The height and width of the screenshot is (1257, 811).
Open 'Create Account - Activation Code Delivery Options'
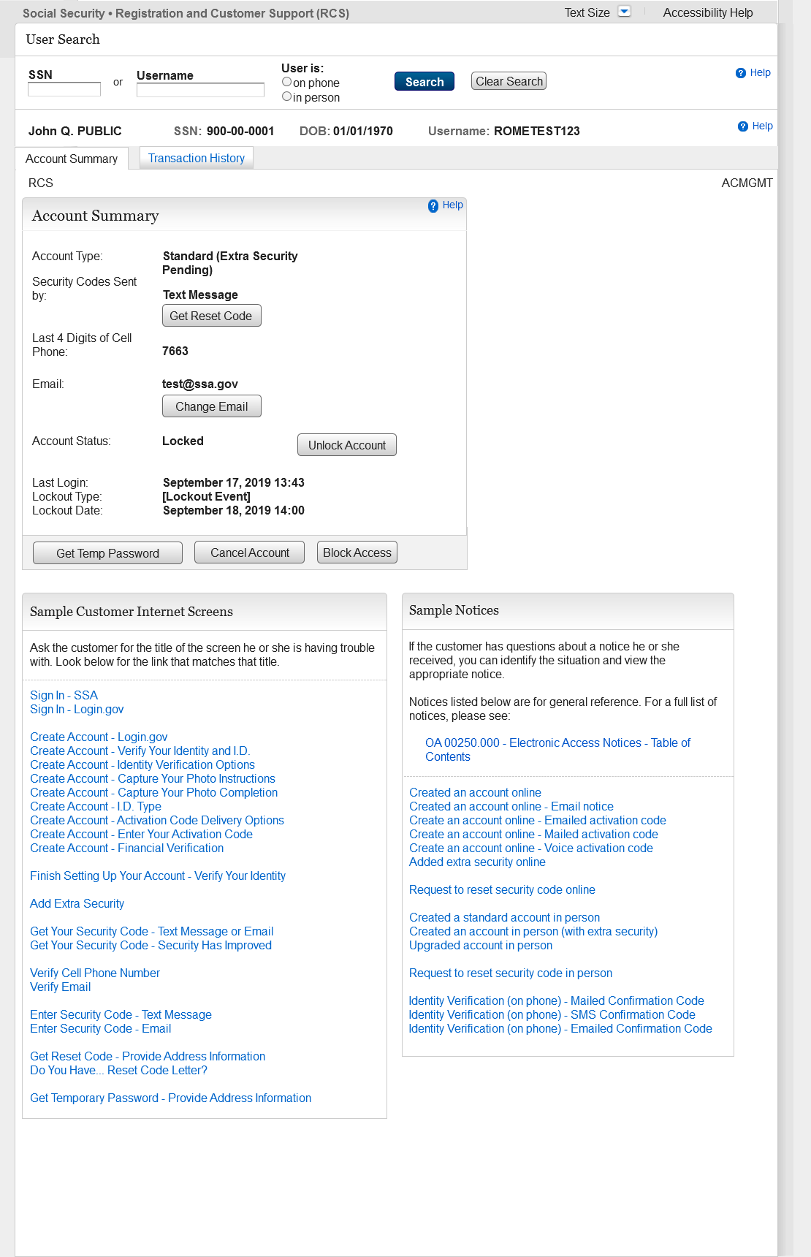[x=157, y=820]
